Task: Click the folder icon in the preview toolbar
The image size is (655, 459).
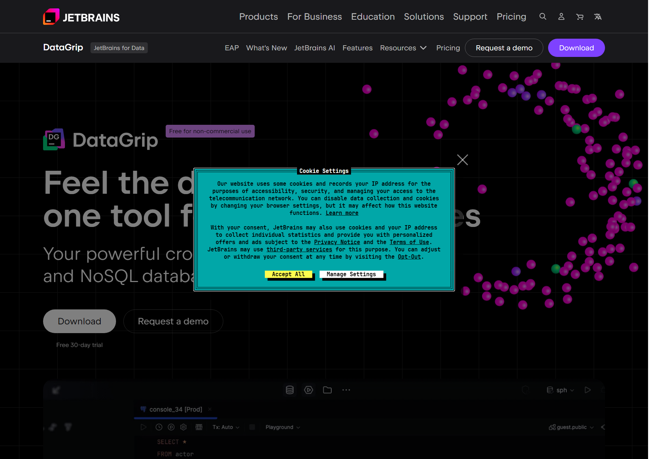Action: 327,390
